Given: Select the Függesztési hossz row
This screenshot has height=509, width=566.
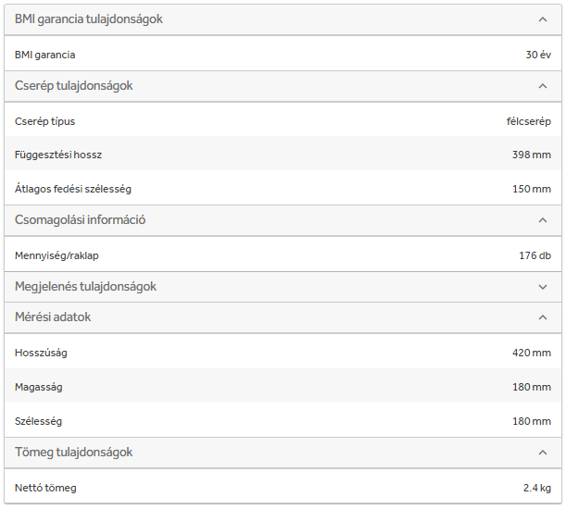Looking at the screenshot, I should pyautogui.click(x=283, y=155).
